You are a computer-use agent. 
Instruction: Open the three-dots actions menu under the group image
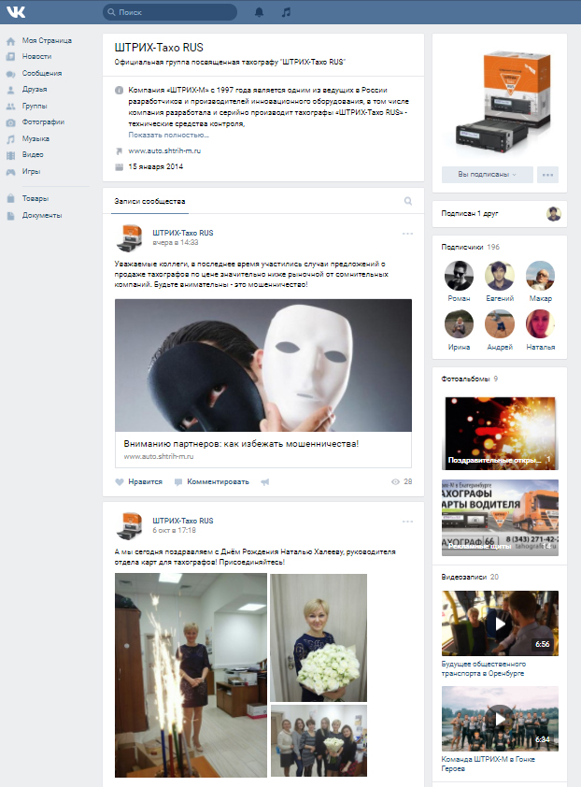(x=547, y=175)
